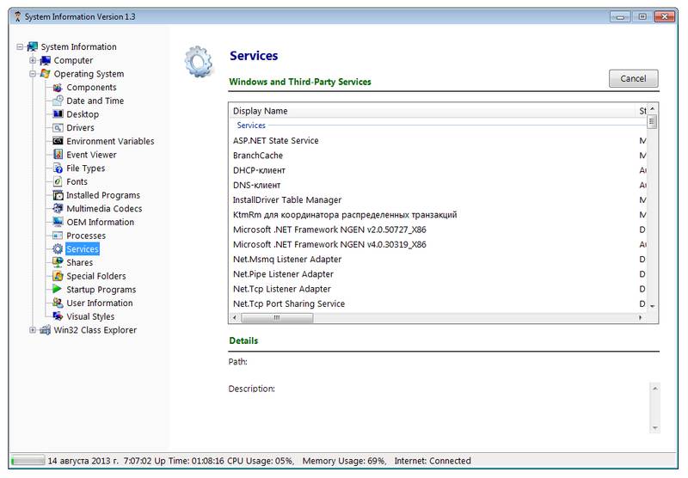
Task: Click the Internet: Connected status text
Action: (433, 461)
